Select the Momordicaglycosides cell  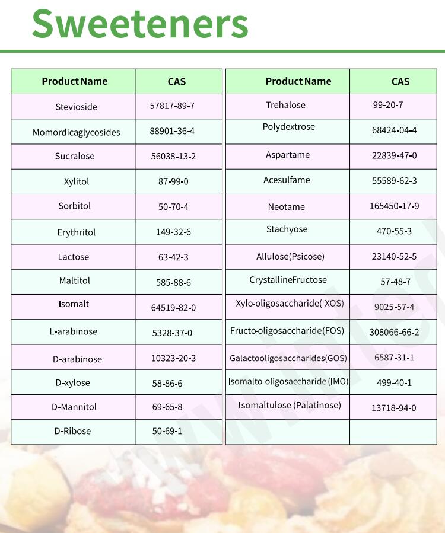[x=76, y=132]
